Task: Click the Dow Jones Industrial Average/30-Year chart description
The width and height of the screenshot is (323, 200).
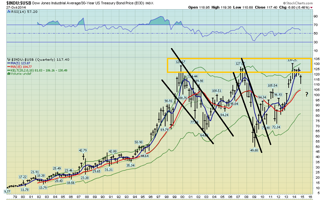Action: coord(88,3)
